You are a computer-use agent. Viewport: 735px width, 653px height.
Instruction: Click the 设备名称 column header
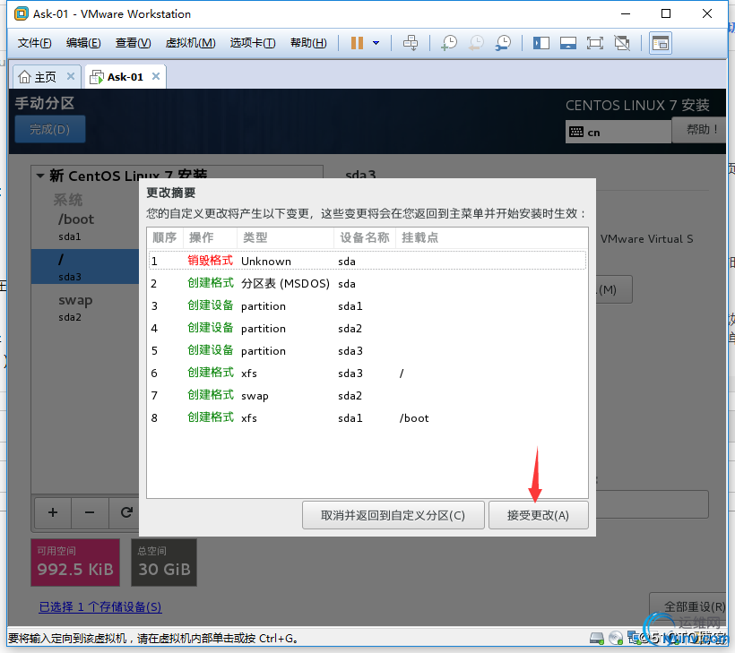365,238
